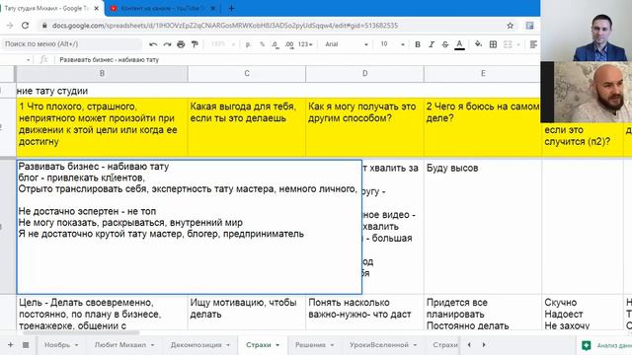Click the horizontal scrollbar of the sheet
Screen dimensions: 632x355
coord(81,333)
